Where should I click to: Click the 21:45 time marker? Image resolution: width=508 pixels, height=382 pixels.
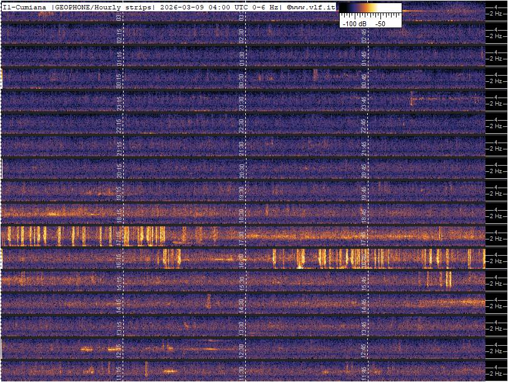point(364,148)
